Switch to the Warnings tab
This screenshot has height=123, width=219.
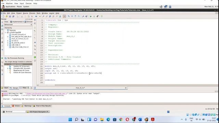[27, 106]
